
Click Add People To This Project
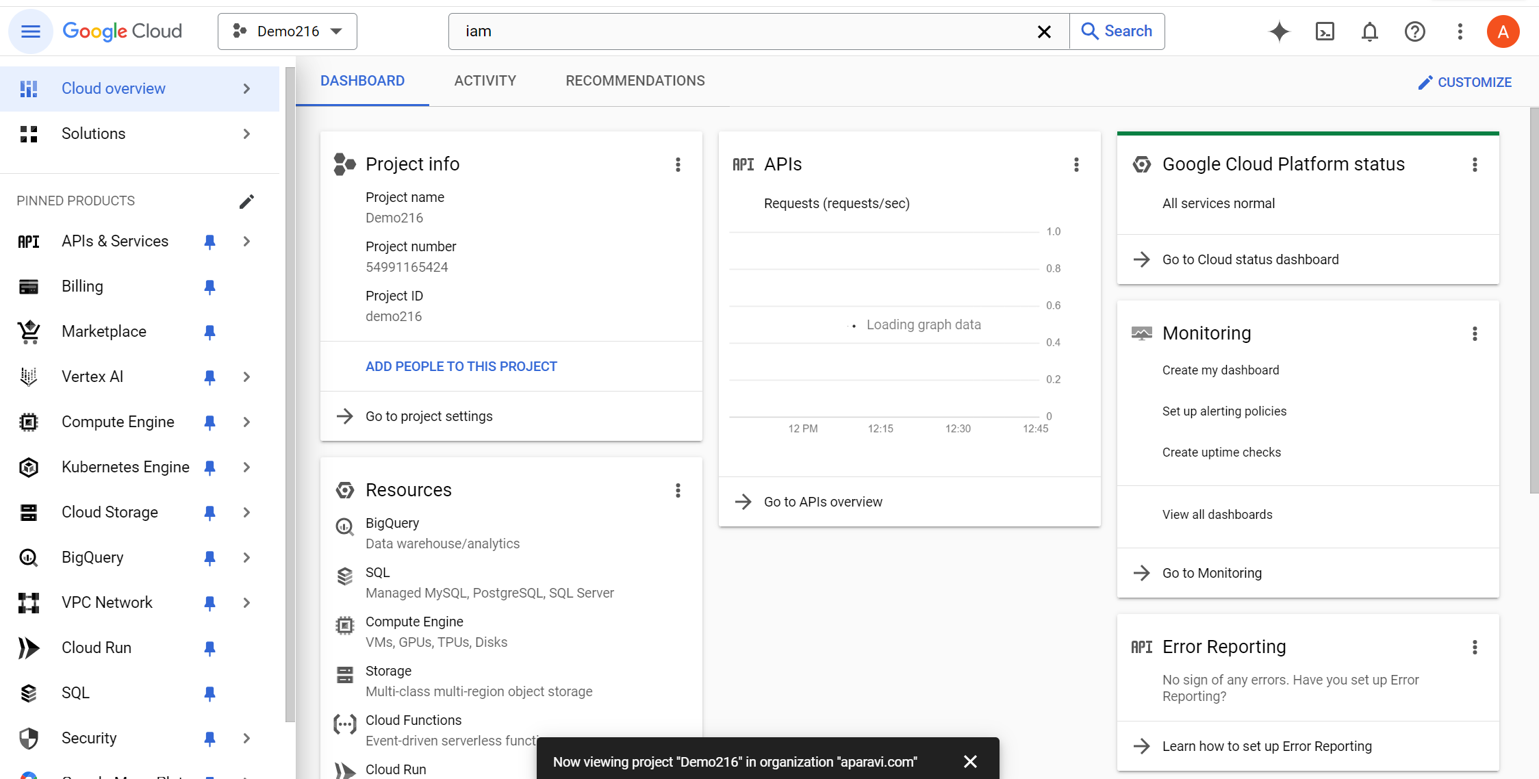(x=461, y=366)
